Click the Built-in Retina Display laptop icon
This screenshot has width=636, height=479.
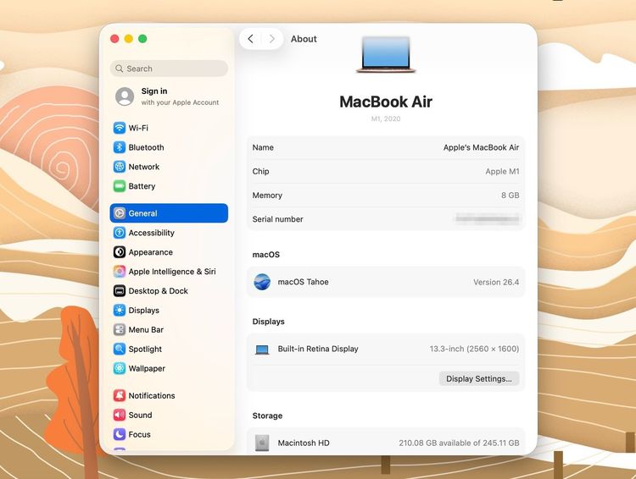coord(262,349)
